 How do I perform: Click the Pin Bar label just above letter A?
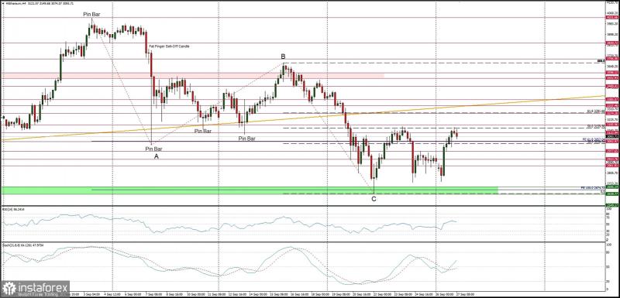[x=153, y=149]
